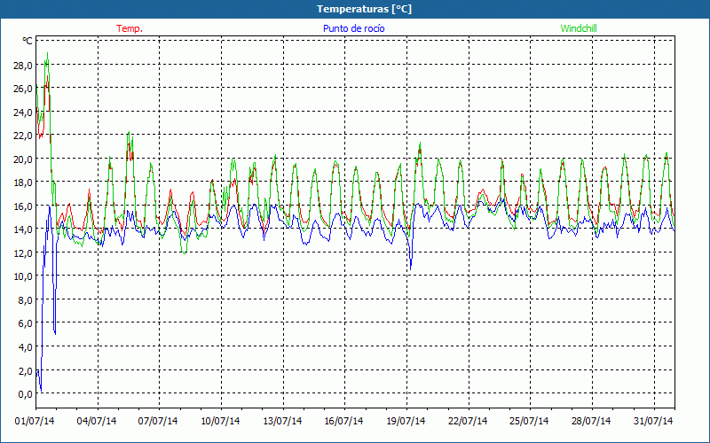
Task: Click the 28,0 y-axis value
Action: (23, 66)
